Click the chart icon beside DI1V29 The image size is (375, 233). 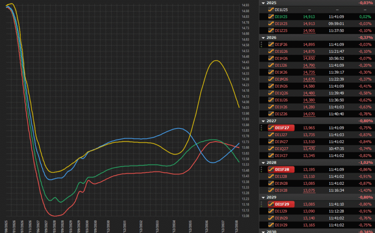(x=271, y=225)
